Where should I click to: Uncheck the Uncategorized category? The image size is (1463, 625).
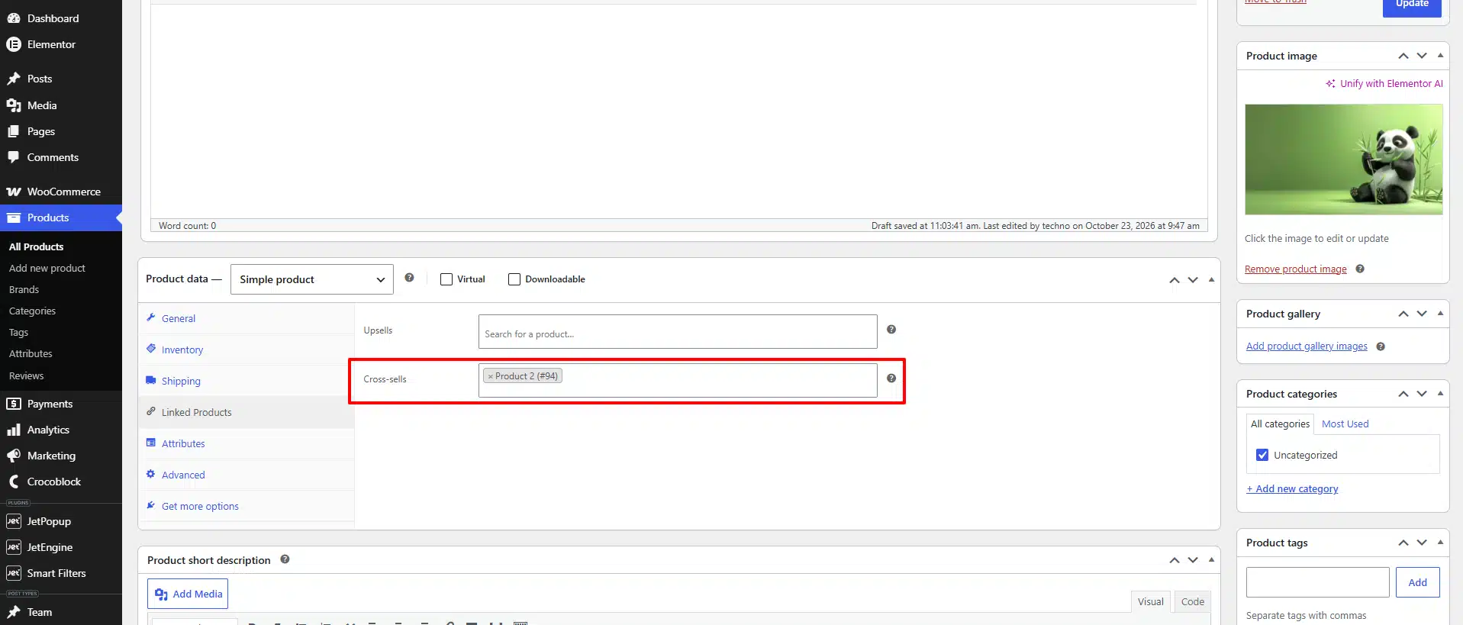(x=1262, y=455)
